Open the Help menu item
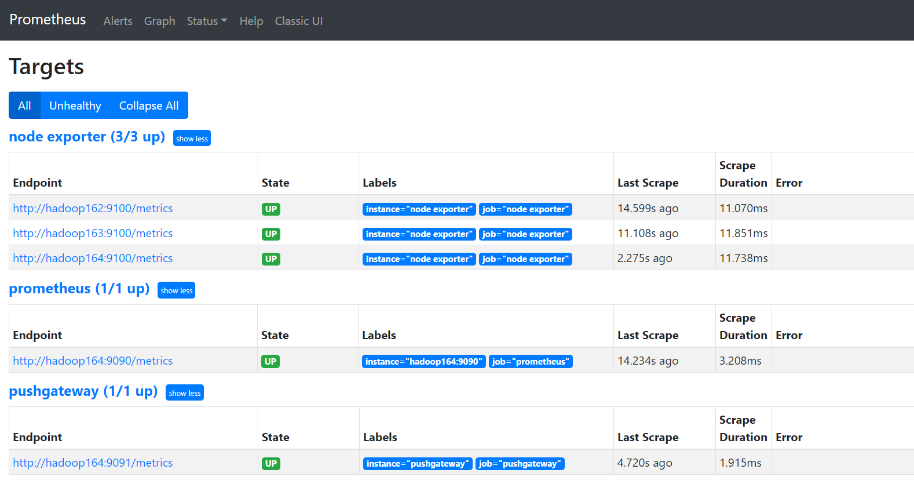The image size is (914, 491). pyautogui.click(x=251, y=21)
